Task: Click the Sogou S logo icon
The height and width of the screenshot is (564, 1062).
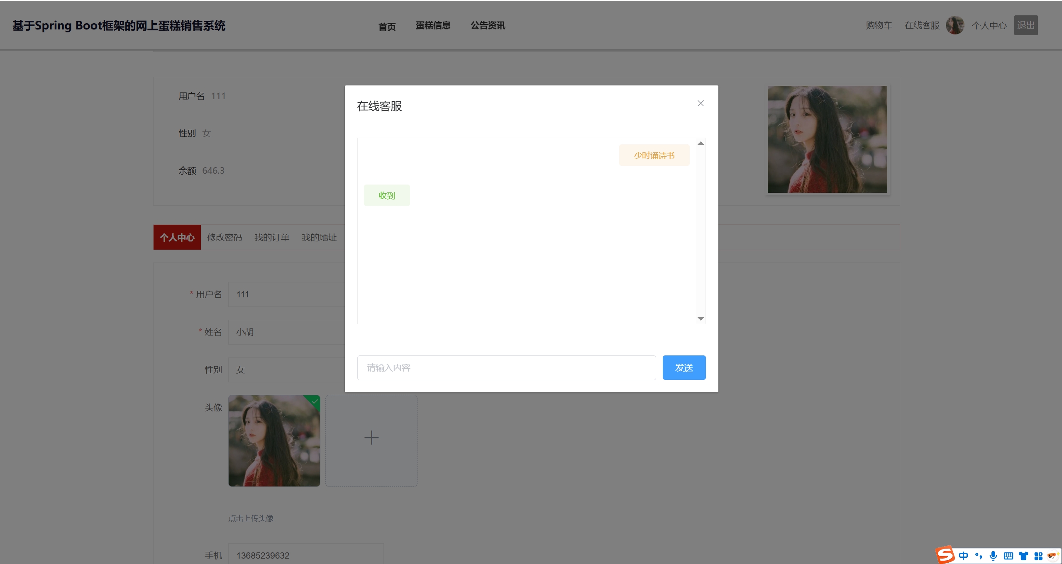Action: point(945,555)
